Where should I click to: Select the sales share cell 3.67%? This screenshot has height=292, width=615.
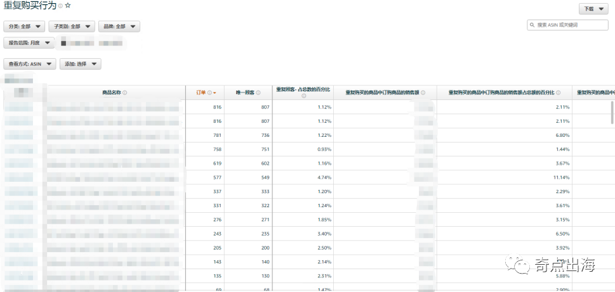pyautogui.click(x=562, y=163)
